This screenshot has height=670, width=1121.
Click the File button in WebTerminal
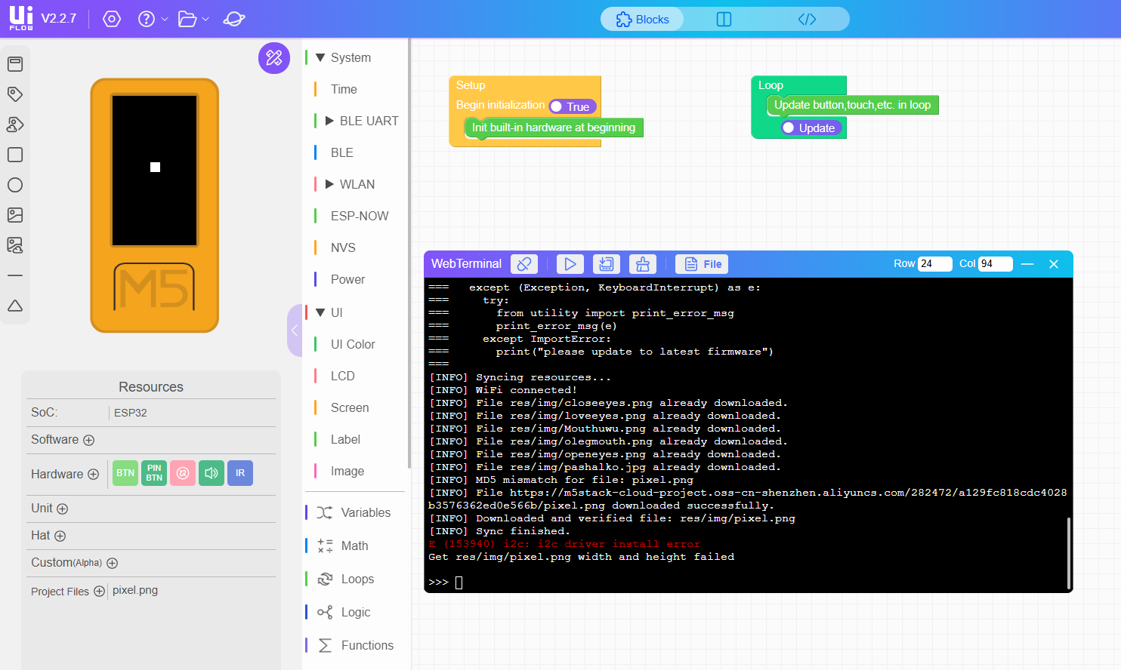coord(703,264)
